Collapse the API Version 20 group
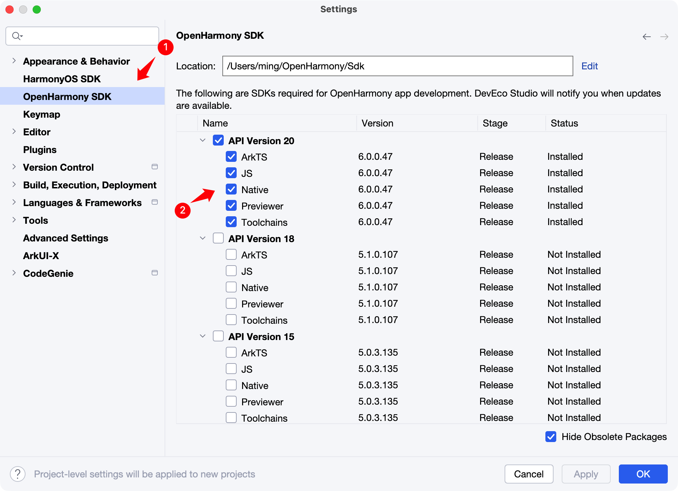This screenshot has width=678, height=491. pyautogui.click(x=203, y=140)
